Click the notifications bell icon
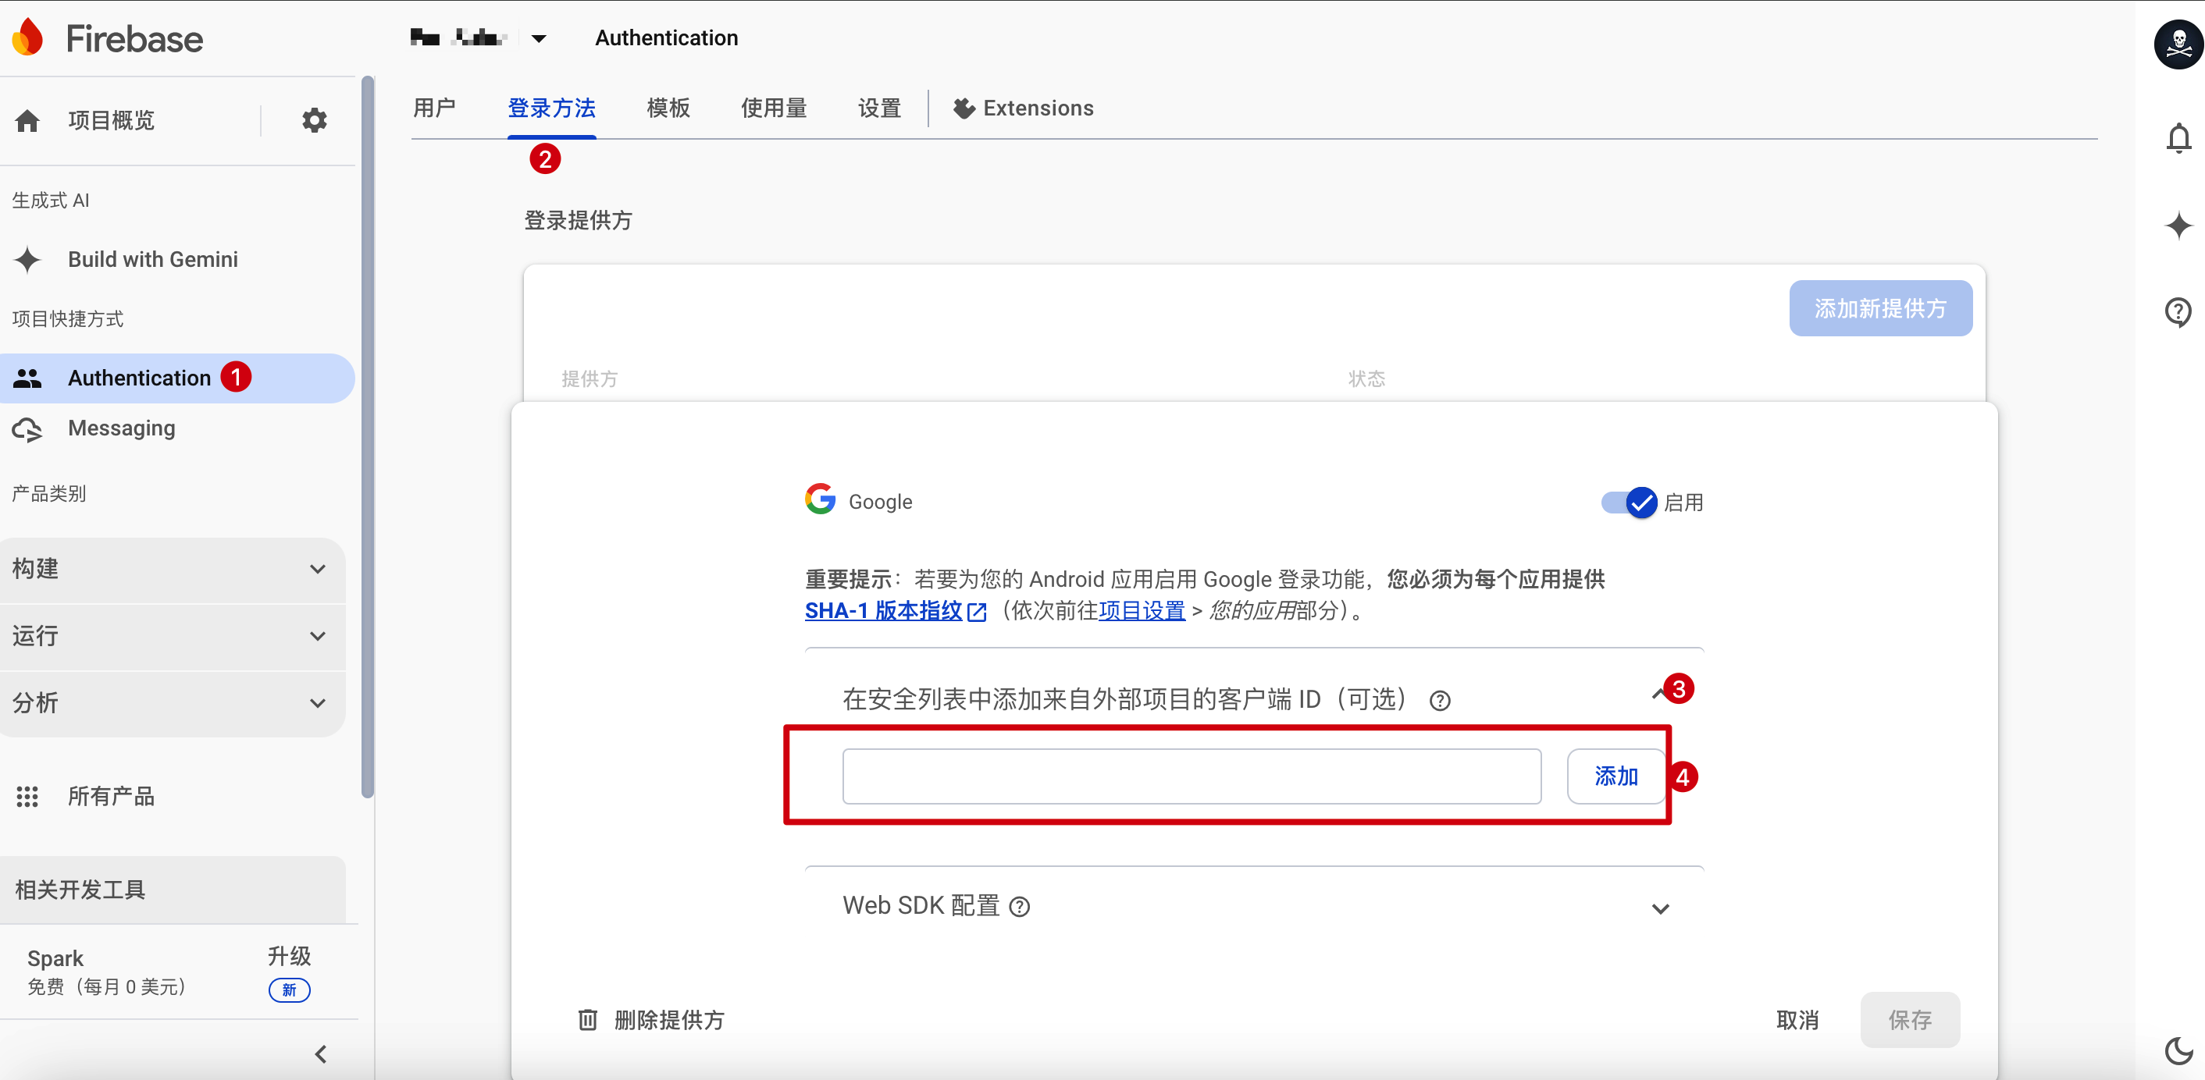The image size is (2205, 1080). coord(2178,137)
